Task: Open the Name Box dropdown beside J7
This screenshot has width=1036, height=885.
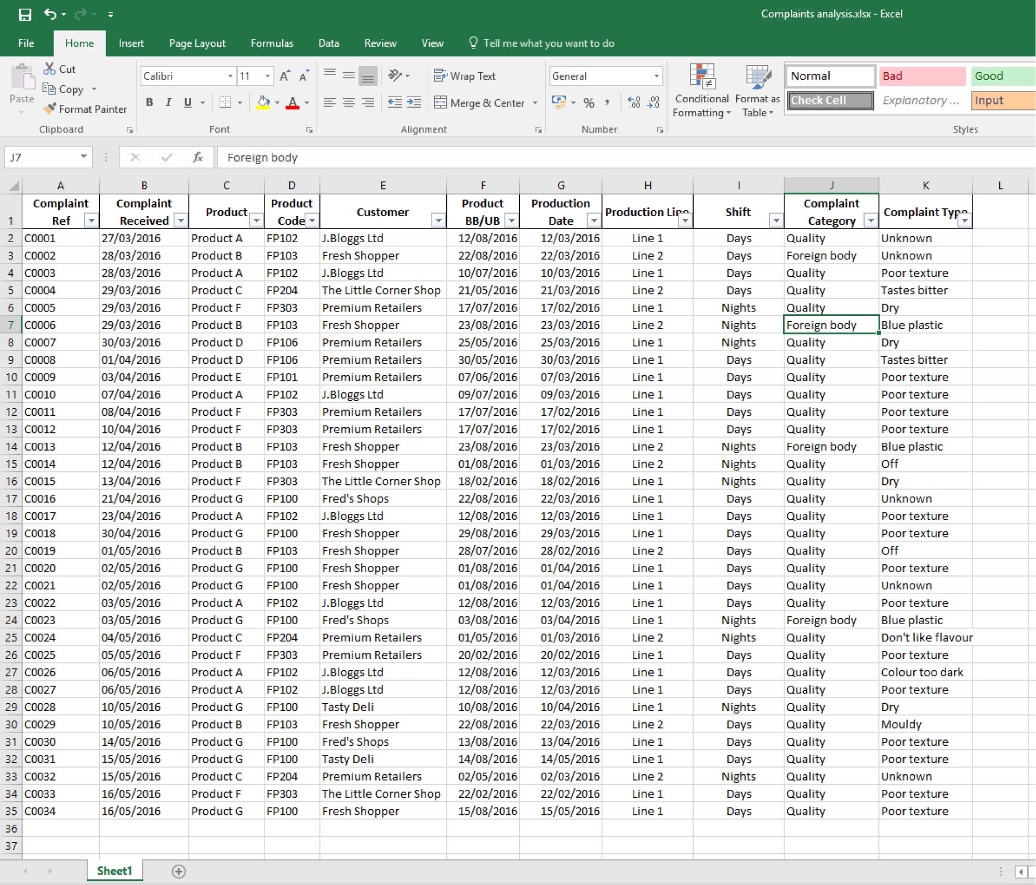Action: 83,156
